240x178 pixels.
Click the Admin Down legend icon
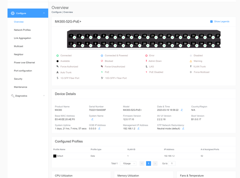pos(146,61)
